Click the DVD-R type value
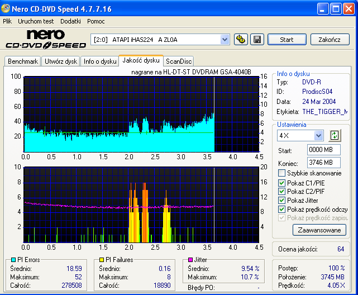Viewport: 358px width, 295px height. pyautogui.click(x=312, y=82)
